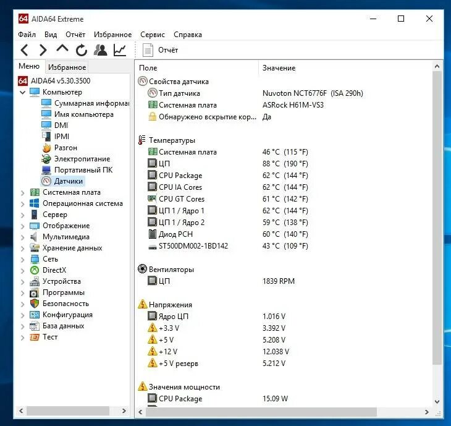
Task: Open the Вид menu
Action: point(51,35)
